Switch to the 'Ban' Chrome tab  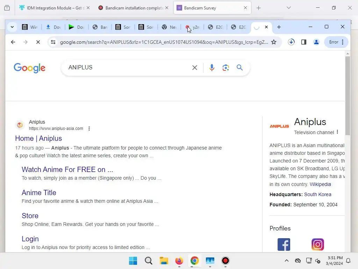pyautogui.click(x=100, y=27)
